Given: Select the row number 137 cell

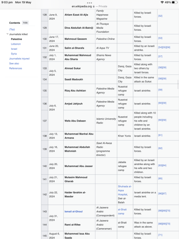Looking at the screenshot, I should (x=45, y=121).
